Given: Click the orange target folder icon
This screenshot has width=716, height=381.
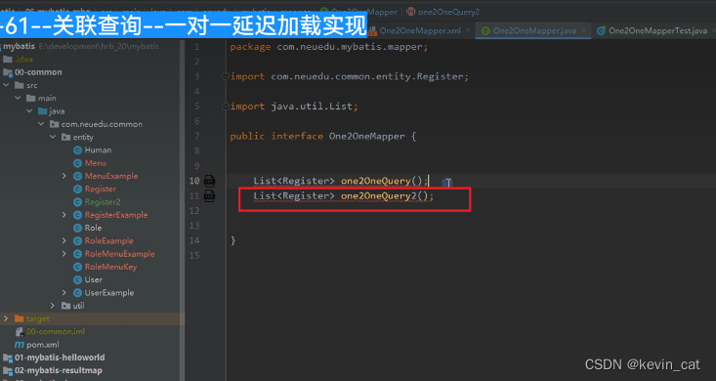Looking at the screenshot, I should (20, 318).
